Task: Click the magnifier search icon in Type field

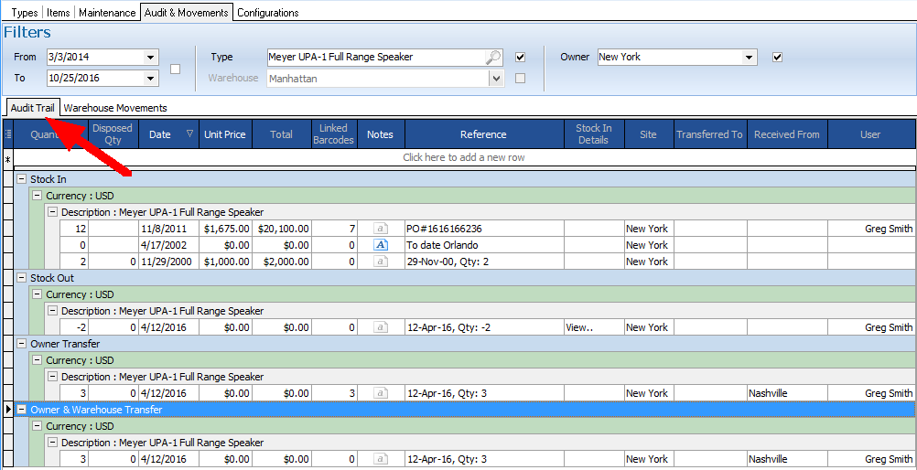Action: coord(493,58)
